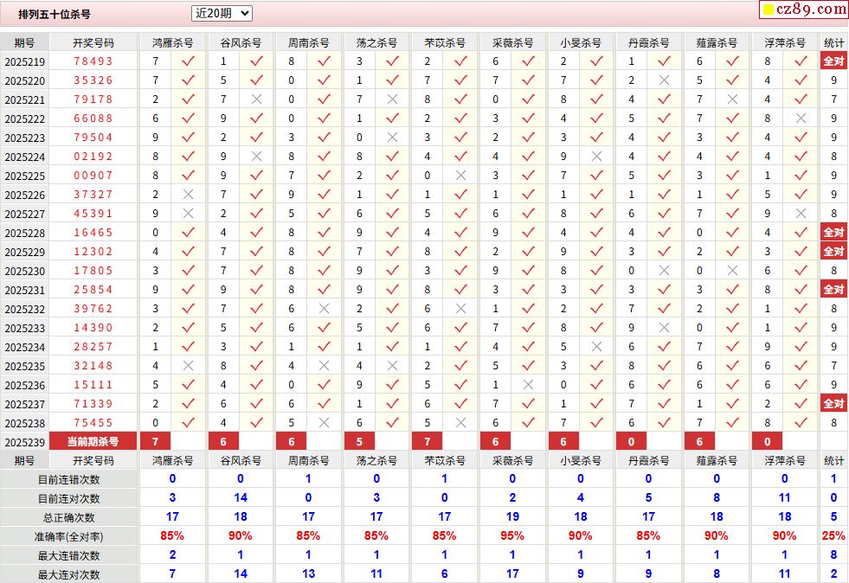Click the 荡之 current kill number 5 in row 2025239
Image resolution: width=849 pixels, height=583 pixels.
point(359,442)
